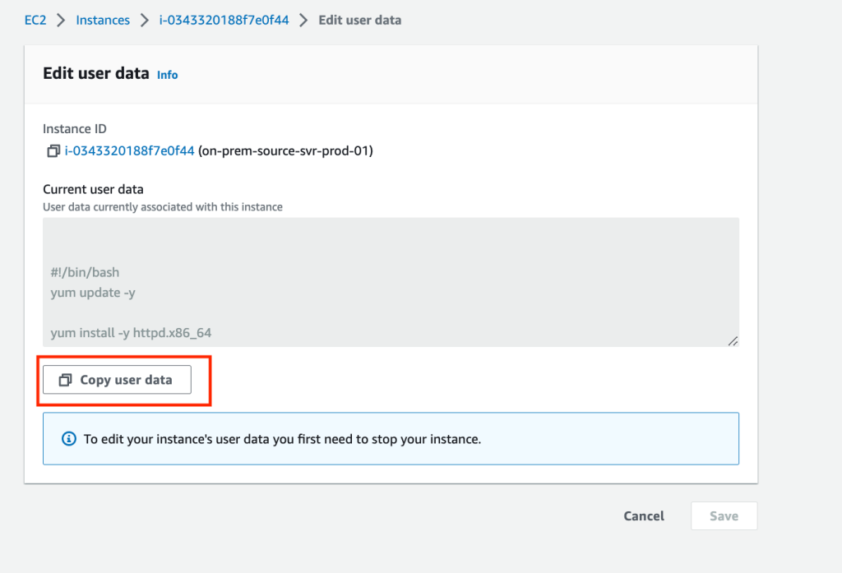Click the copy icon beside the instance ID
Screen dimensions: 842x573
(53, 151)
